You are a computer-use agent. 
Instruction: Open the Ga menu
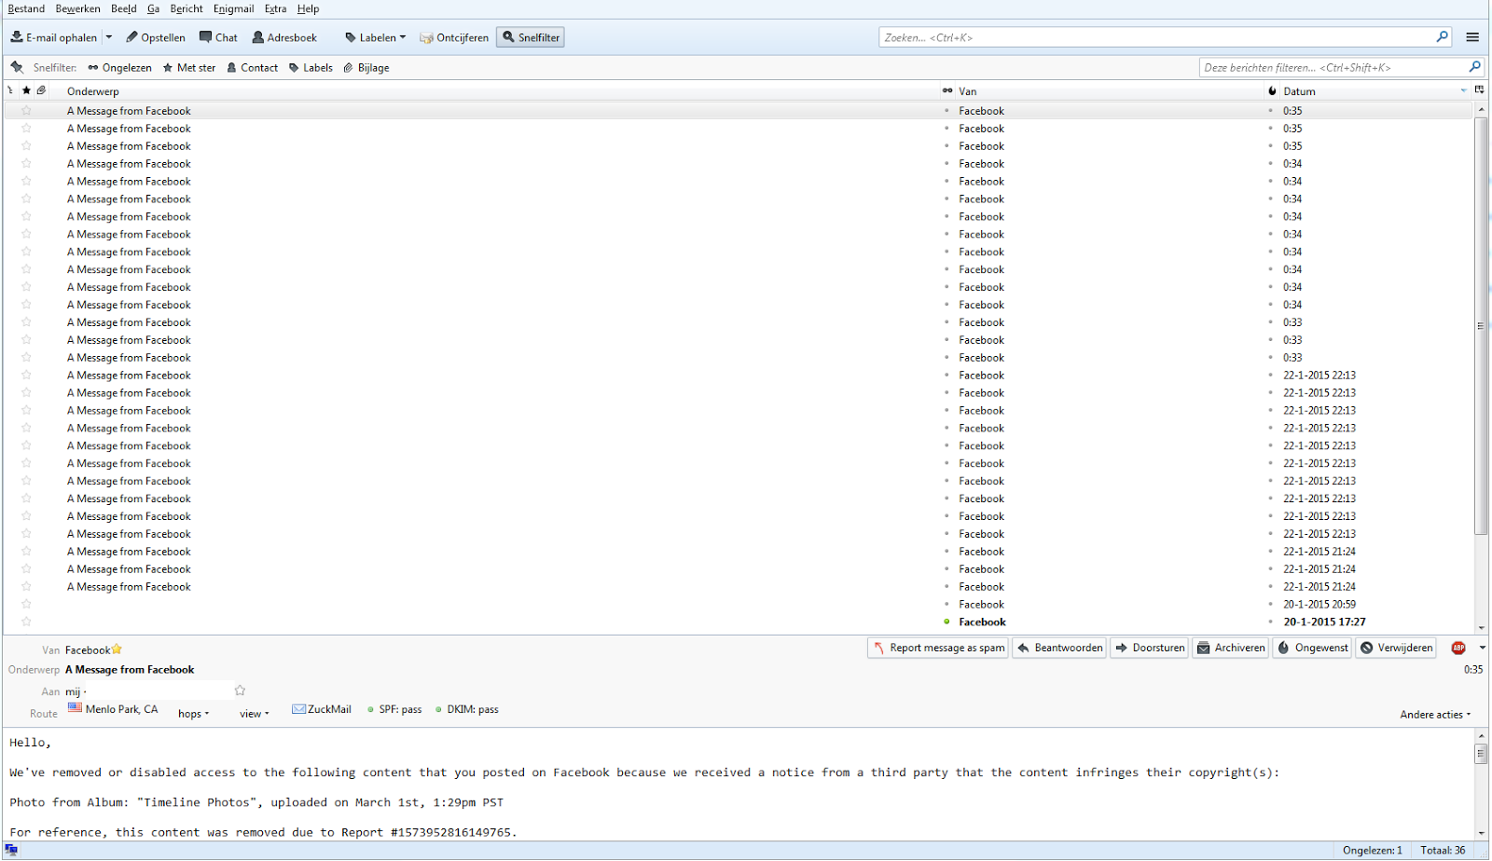coord(153,8)
